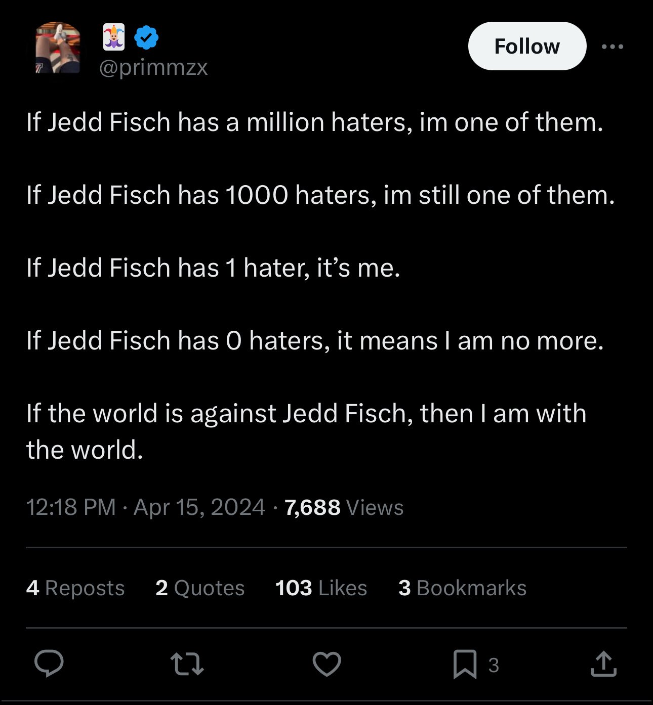Repost this tweet using the retweet icon
Screen dimensions: 653x705
(x=187, y=664)
